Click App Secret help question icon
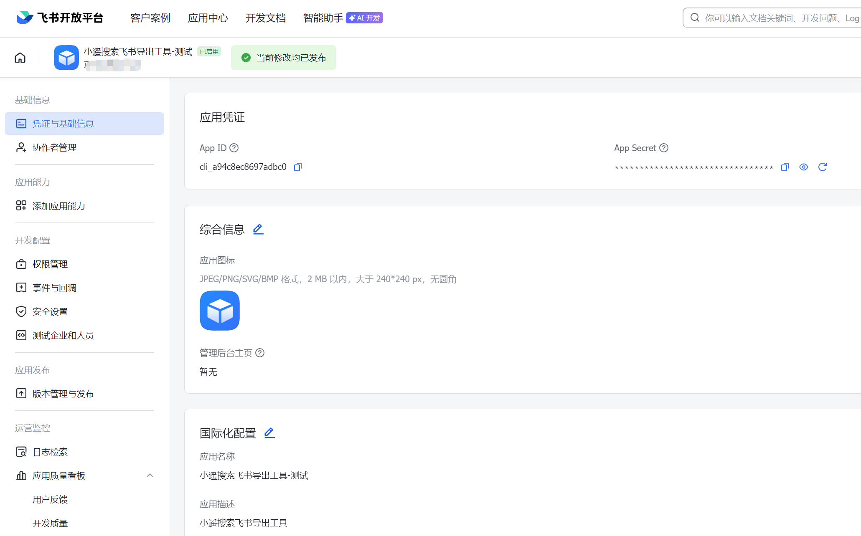The height and width of the screenshot is (536, 861). 664,148
